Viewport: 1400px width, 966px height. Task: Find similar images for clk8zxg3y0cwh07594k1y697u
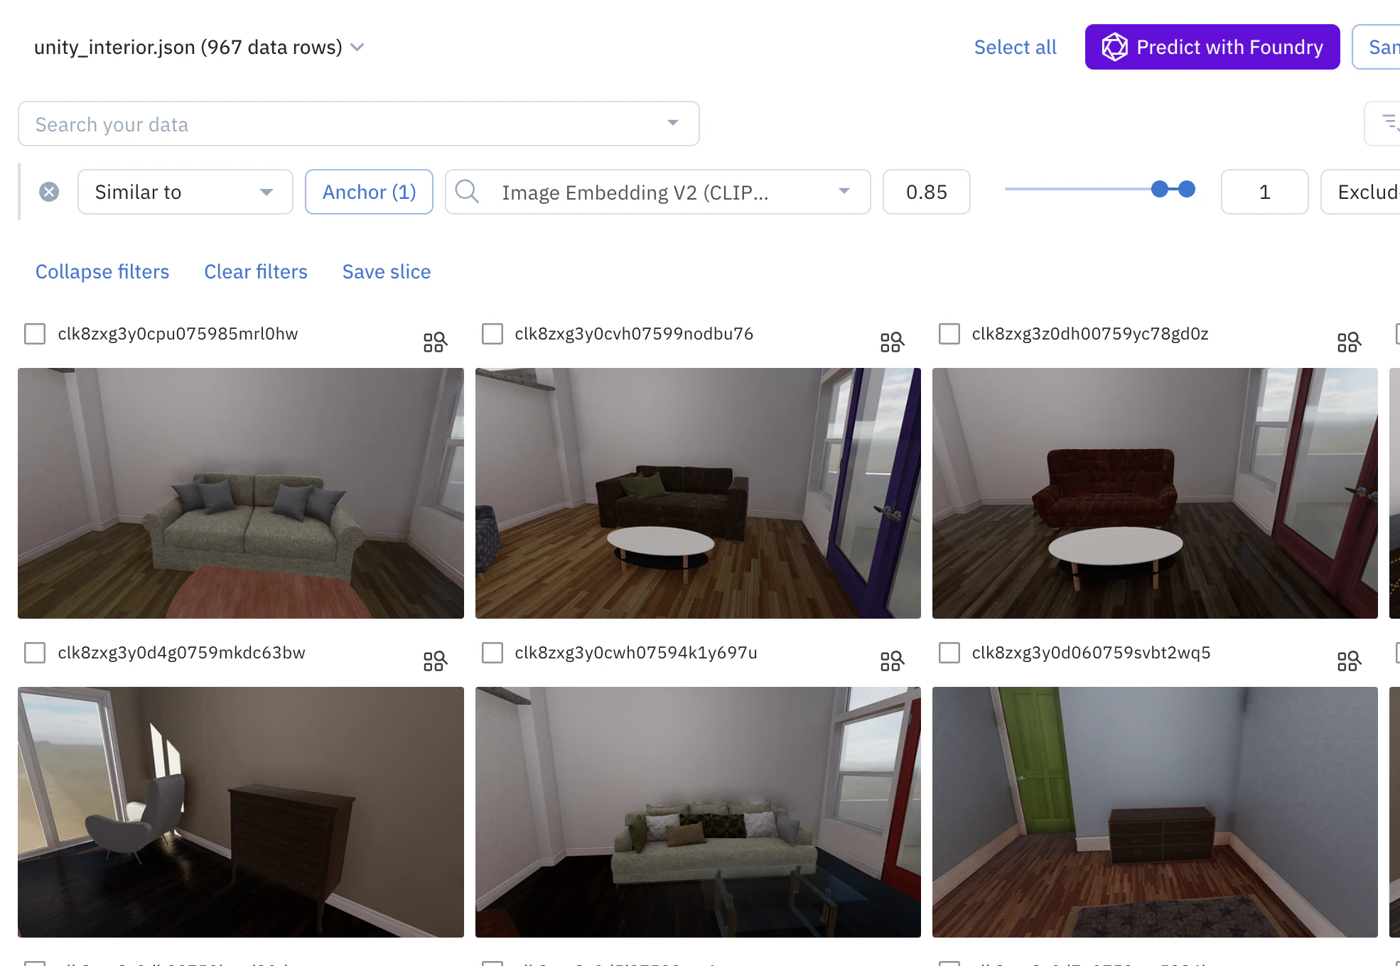coord(892,661)
